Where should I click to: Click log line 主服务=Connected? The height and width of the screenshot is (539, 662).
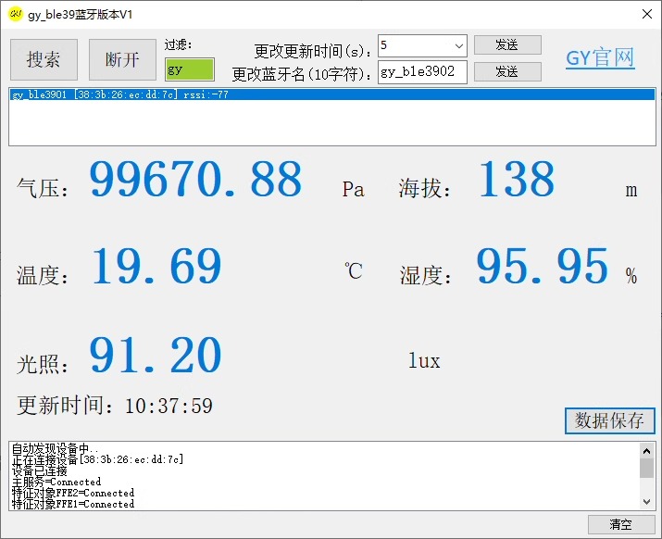tap(56, 482)
